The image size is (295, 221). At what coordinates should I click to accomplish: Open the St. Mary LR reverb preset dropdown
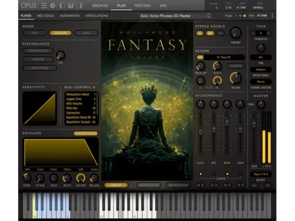(224, 57)
